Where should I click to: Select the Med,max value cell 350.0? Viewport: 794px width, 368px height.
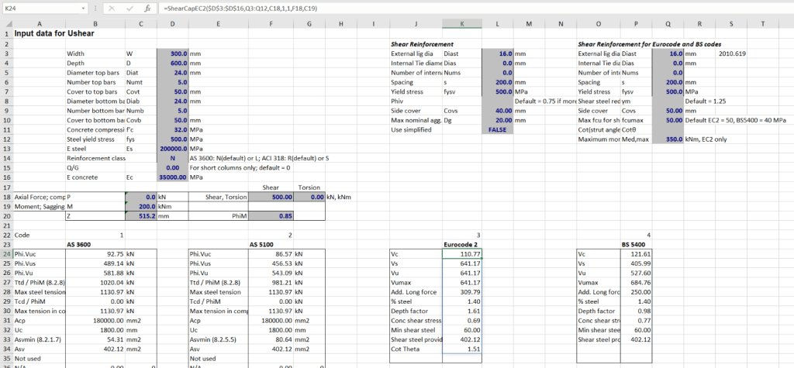pyautogui.click(x=668, y=139)
